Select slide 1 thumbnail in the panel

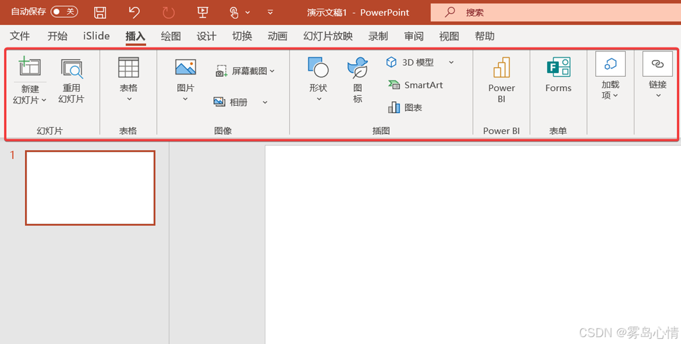(90, 188)
